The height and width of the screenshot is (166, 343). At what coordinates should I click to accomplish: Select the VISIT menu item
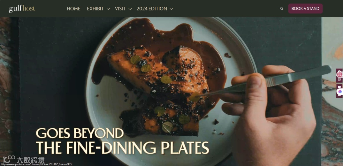click(x=120, y=9)
